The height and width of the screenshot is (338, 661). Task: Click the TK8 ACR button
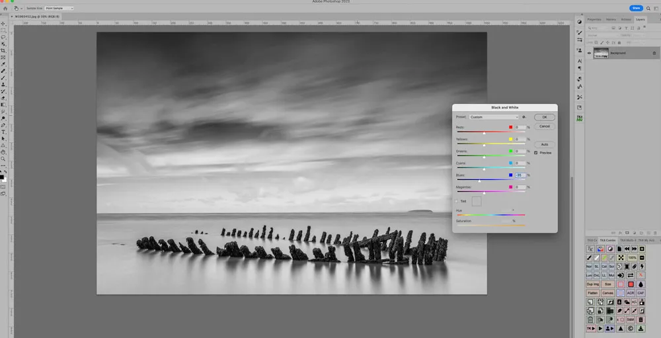coord(631,293)
